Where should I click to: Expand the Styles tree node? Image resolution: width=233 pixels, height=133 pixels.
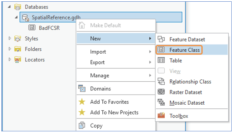(x=10, y=38)
